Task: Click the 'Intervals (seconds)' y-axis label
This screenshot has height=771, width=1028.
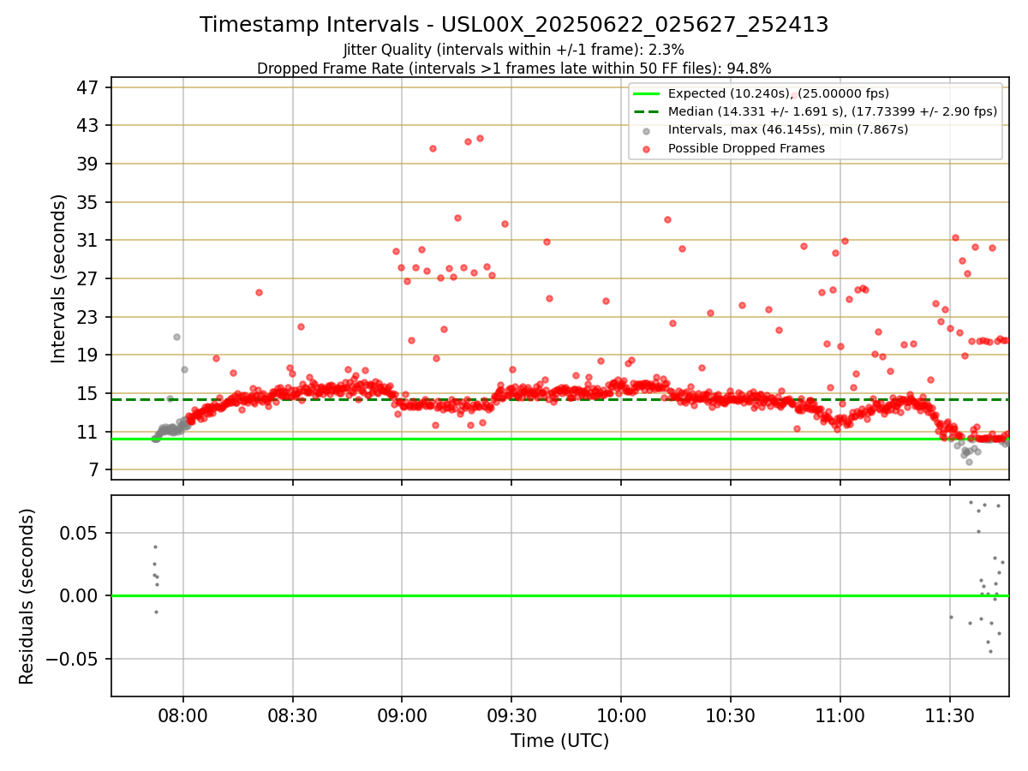Action: click(x=59, y=278)
